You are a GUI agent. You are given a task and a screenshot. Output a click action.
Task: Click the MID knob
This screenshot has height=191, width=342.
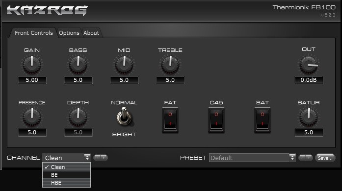click(124, 65)
